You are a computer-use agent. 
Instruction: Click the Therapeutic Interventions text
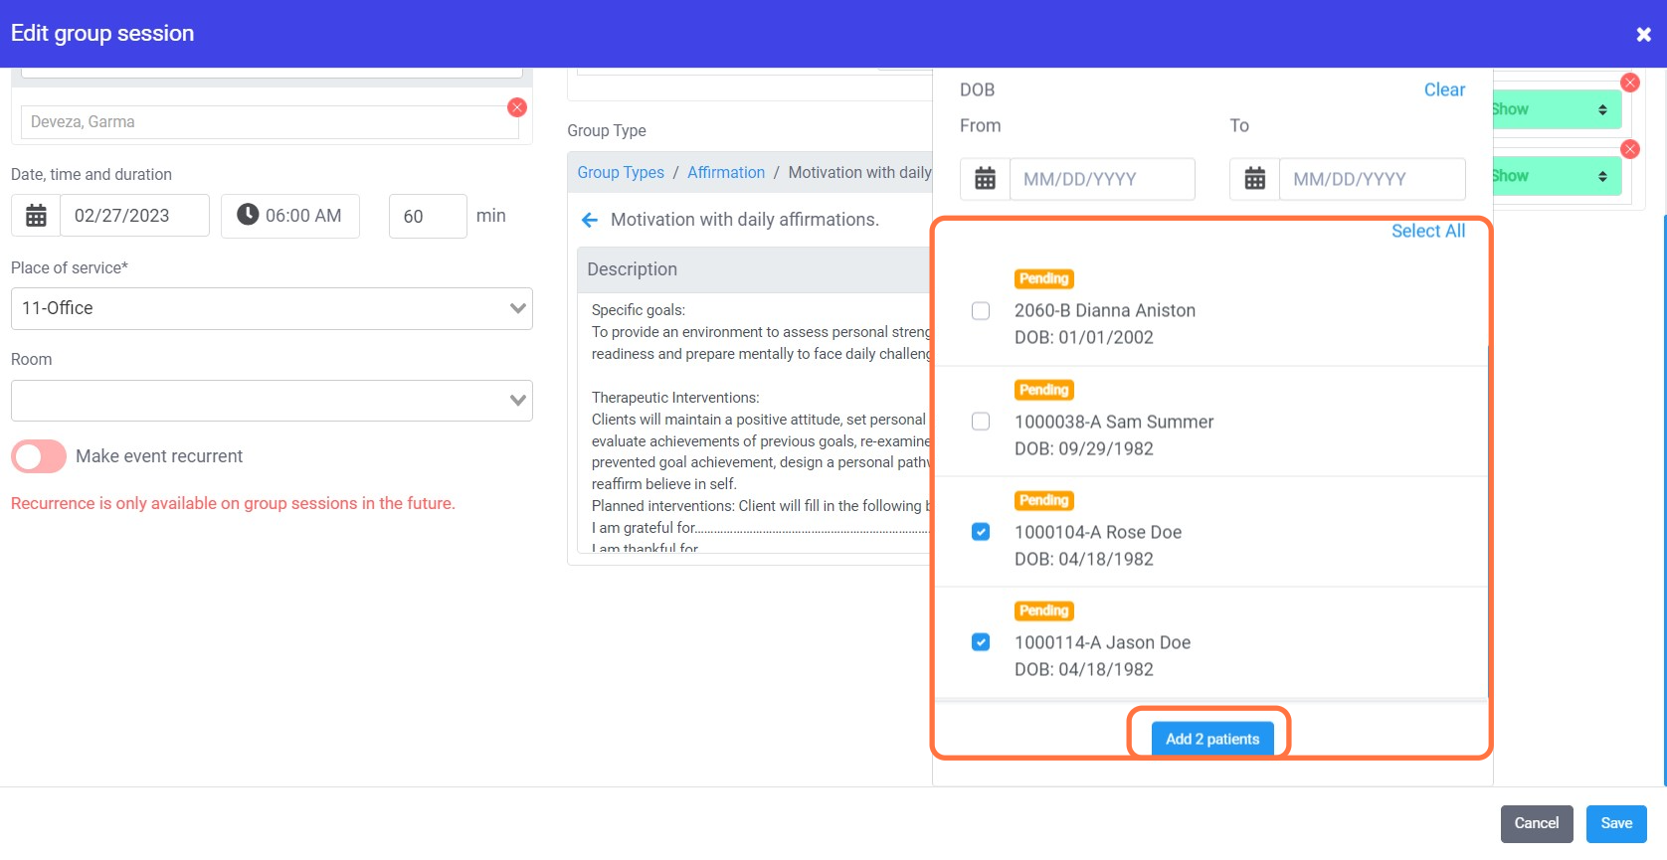(x=675, y=398)
